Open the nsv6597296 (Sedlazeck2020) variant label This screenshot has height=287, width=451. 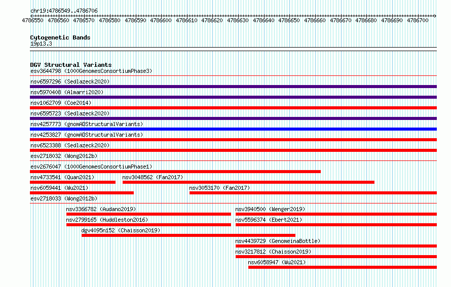pyautogui.click(x=70, y=81)
